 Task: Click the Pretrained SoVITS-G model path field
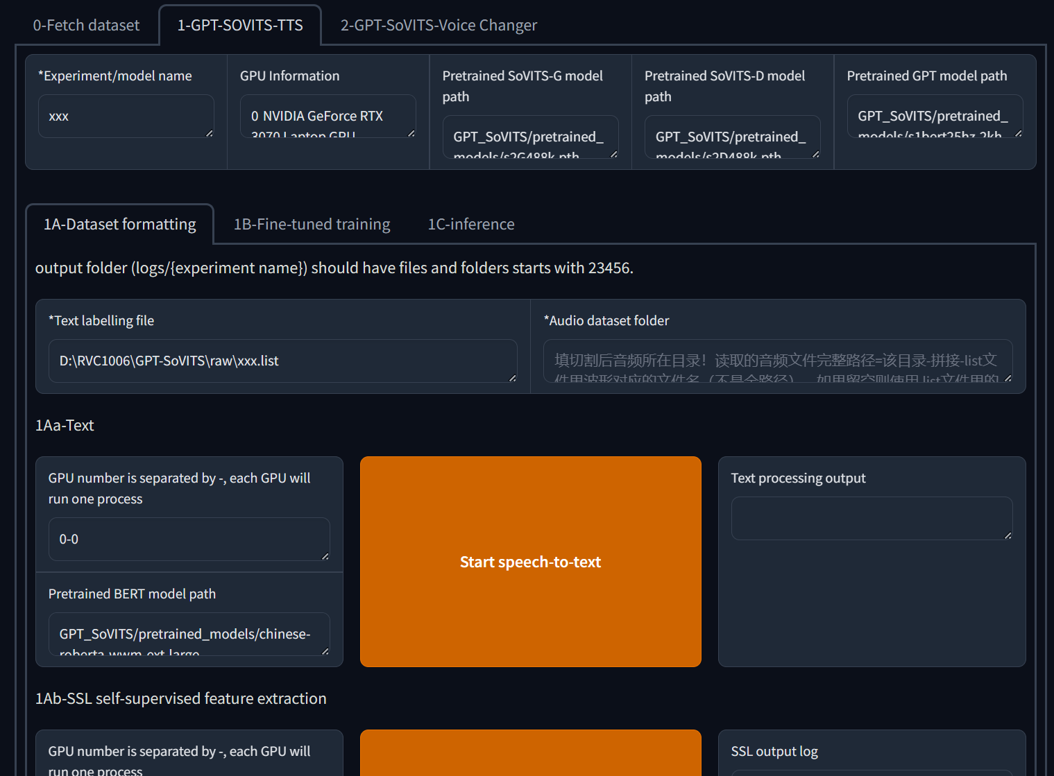(x=529, y=137)
